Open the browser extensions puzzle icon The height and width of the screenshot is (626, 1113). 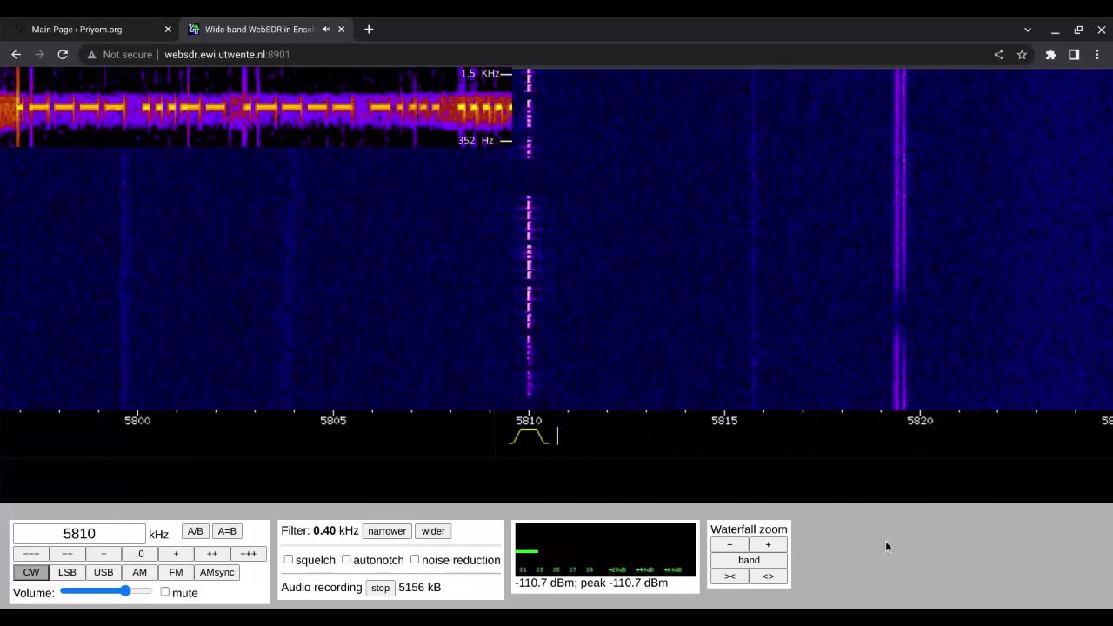1050,54
